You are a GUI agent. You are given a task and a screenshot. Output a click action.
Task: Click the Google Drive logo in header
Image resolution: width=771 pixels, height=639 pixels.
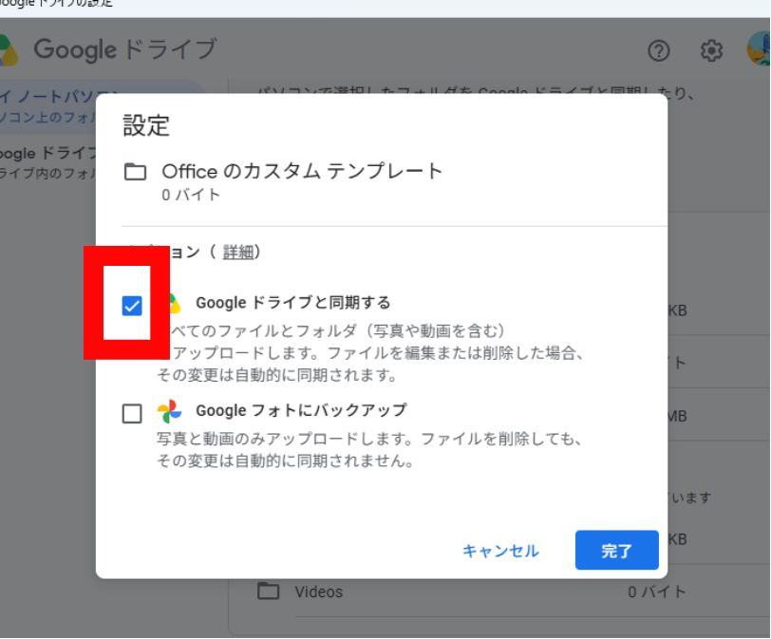coord(9,50)
